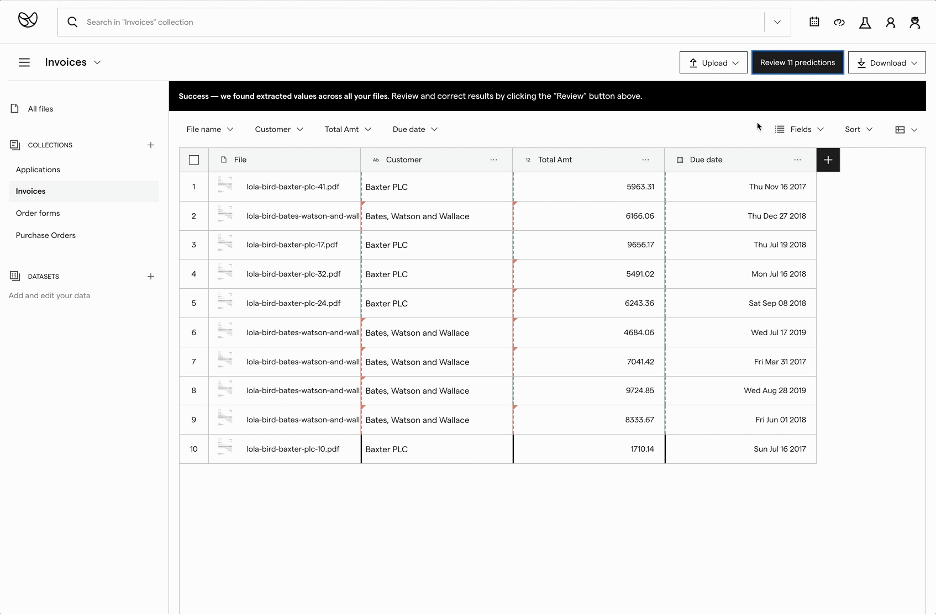Open the Sort dropdown

[x=859, y=129]
